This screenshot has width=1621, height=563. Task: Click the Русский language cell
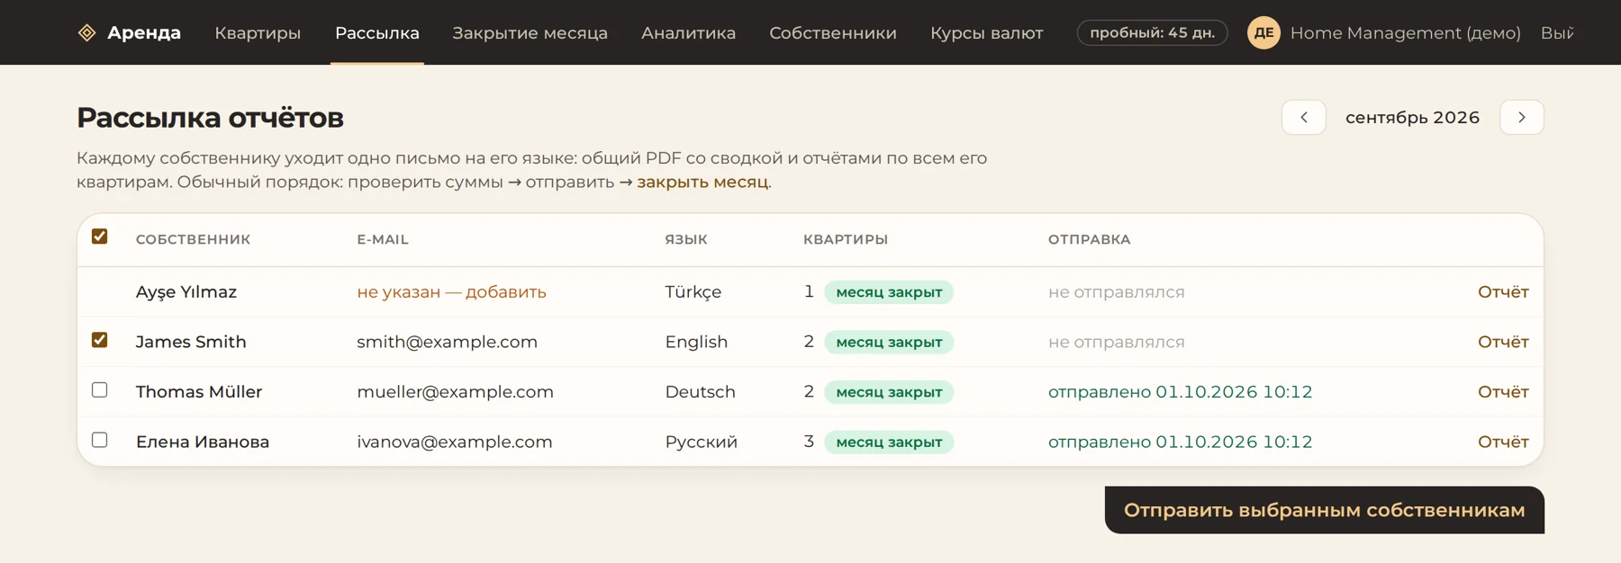701,442
